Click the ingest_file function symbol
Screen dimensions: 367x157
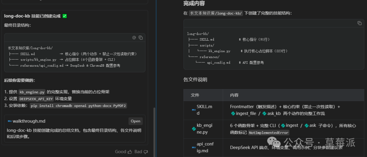point(233,113)
